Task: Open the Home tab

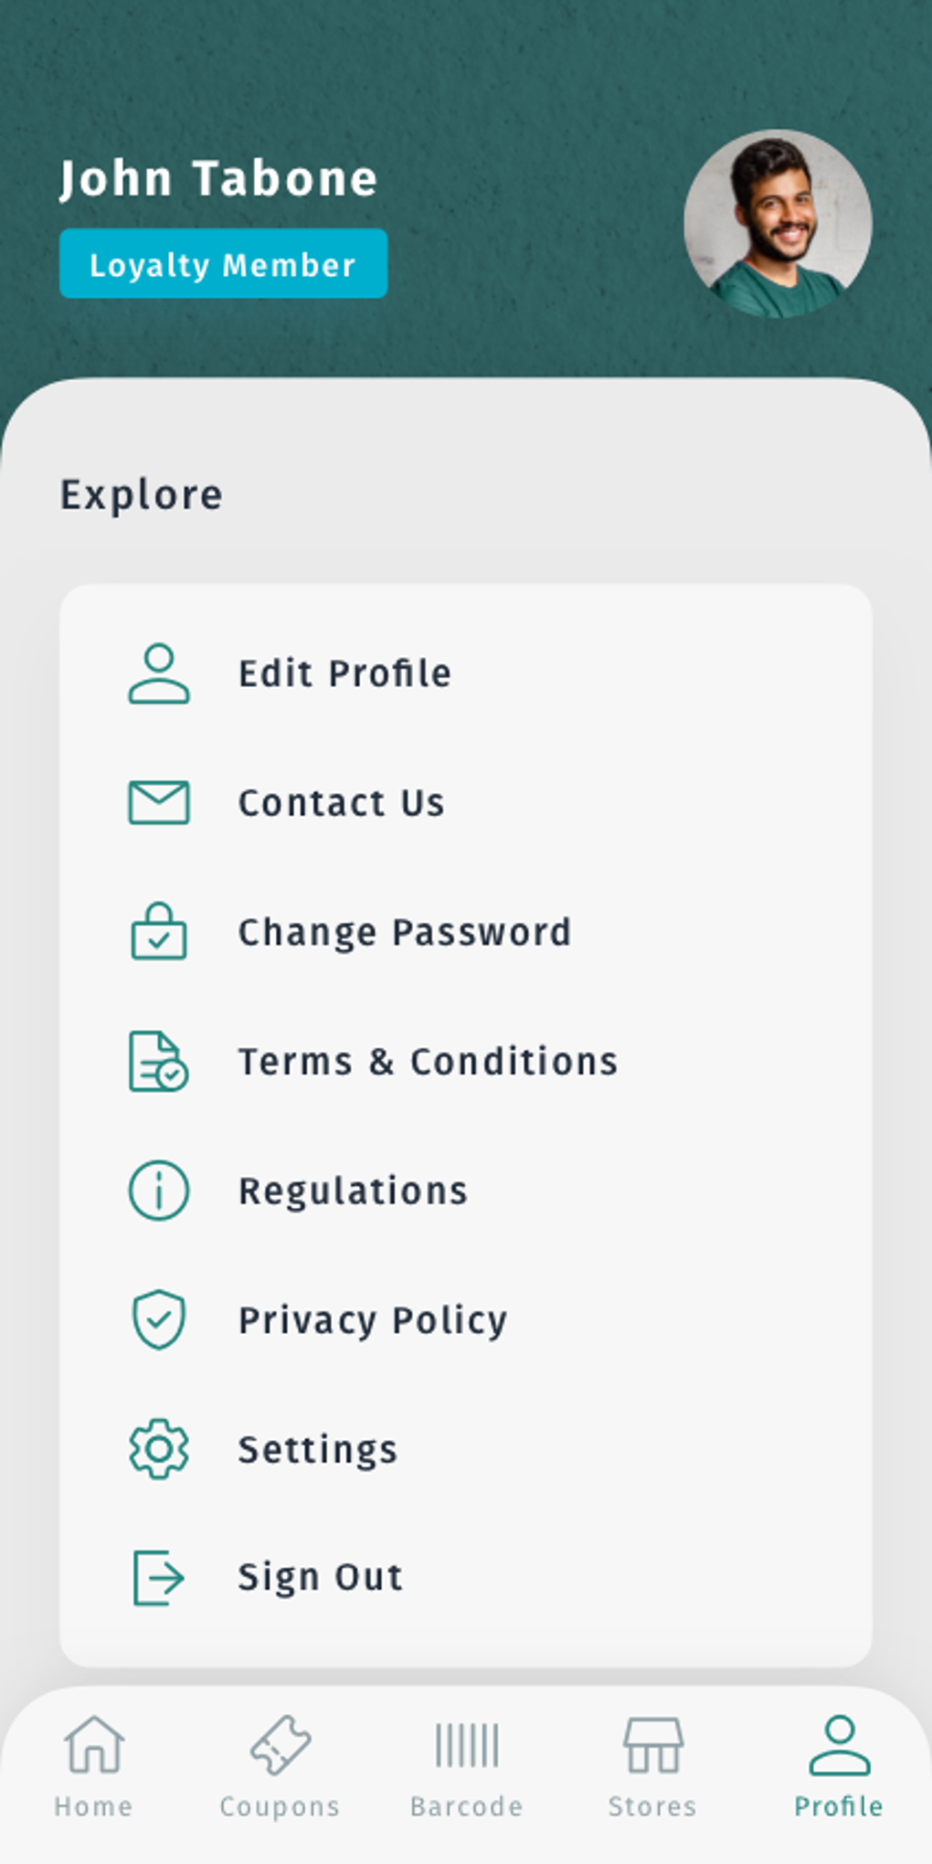Action: coord(93,1765)
